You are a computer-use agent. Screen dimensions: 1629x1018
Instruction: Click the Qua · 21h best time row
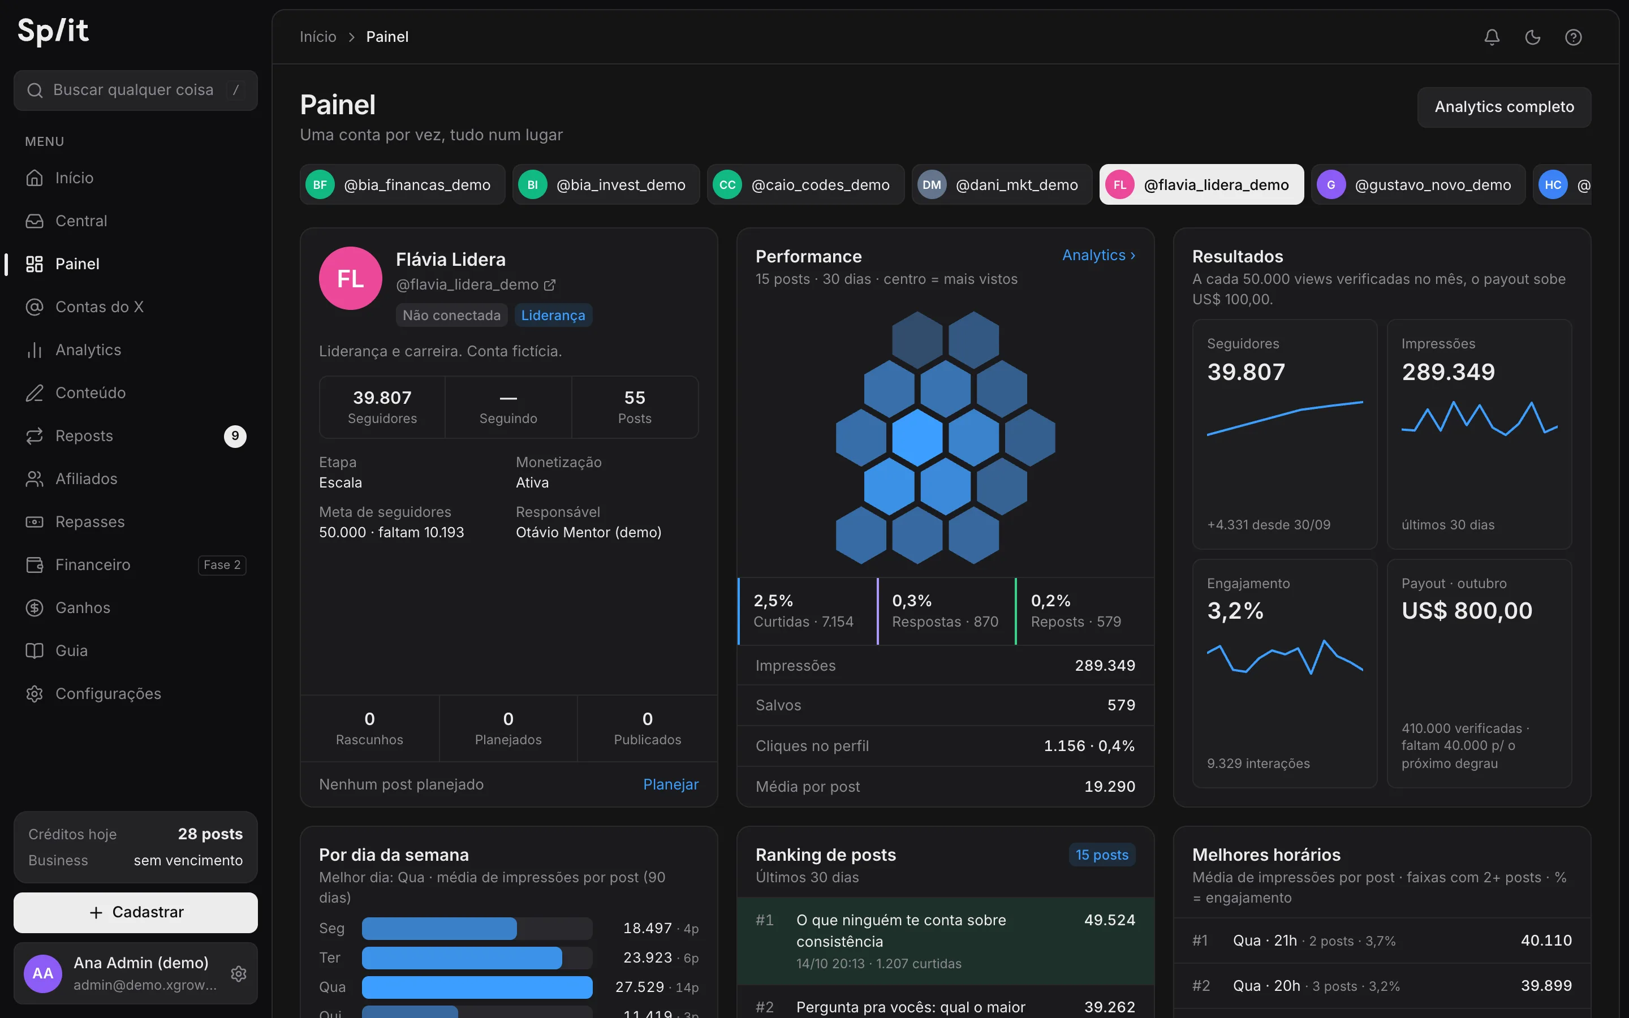click(x=1381, y=941)
